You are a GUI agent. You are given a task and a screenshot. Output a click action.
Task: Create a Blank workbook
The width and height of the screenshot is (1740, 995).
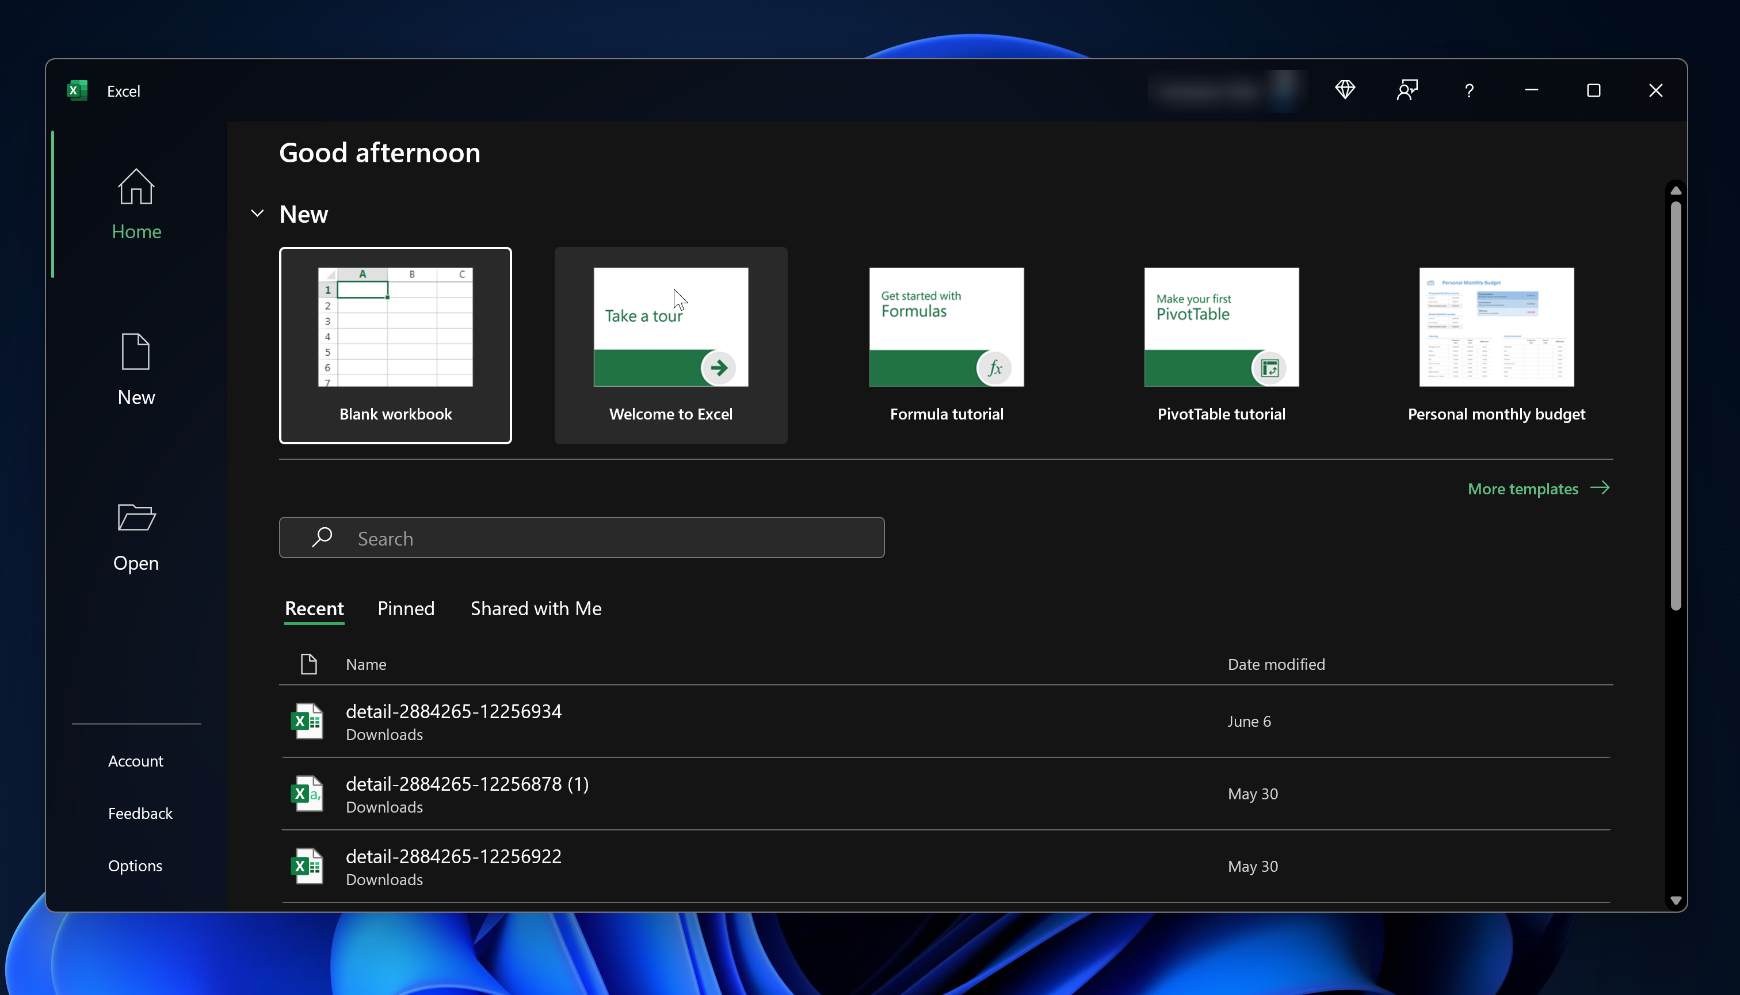(395, 345)
